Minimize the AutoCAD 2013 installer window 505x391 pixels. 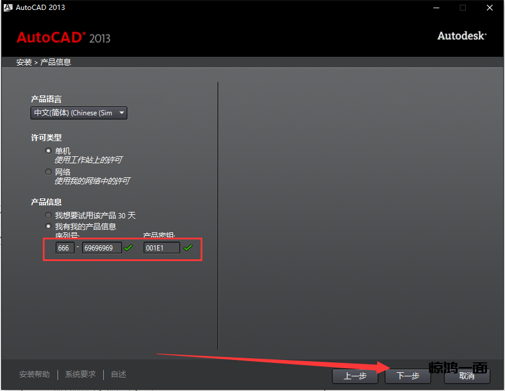point(436,8)
